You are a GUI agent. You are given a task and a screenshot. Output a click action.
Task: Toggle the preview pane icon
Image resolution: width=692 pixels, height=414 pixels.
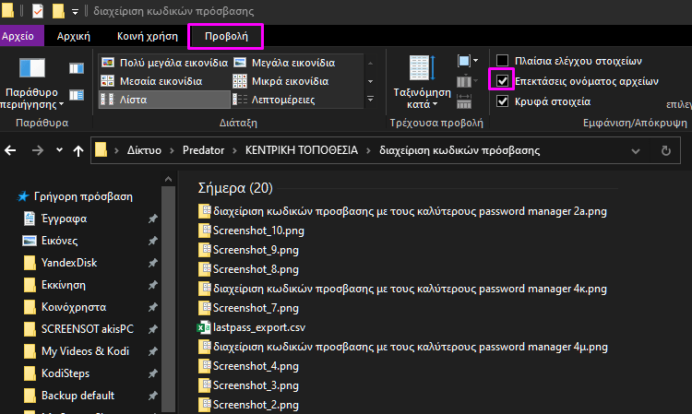click(x=77, y=68)
